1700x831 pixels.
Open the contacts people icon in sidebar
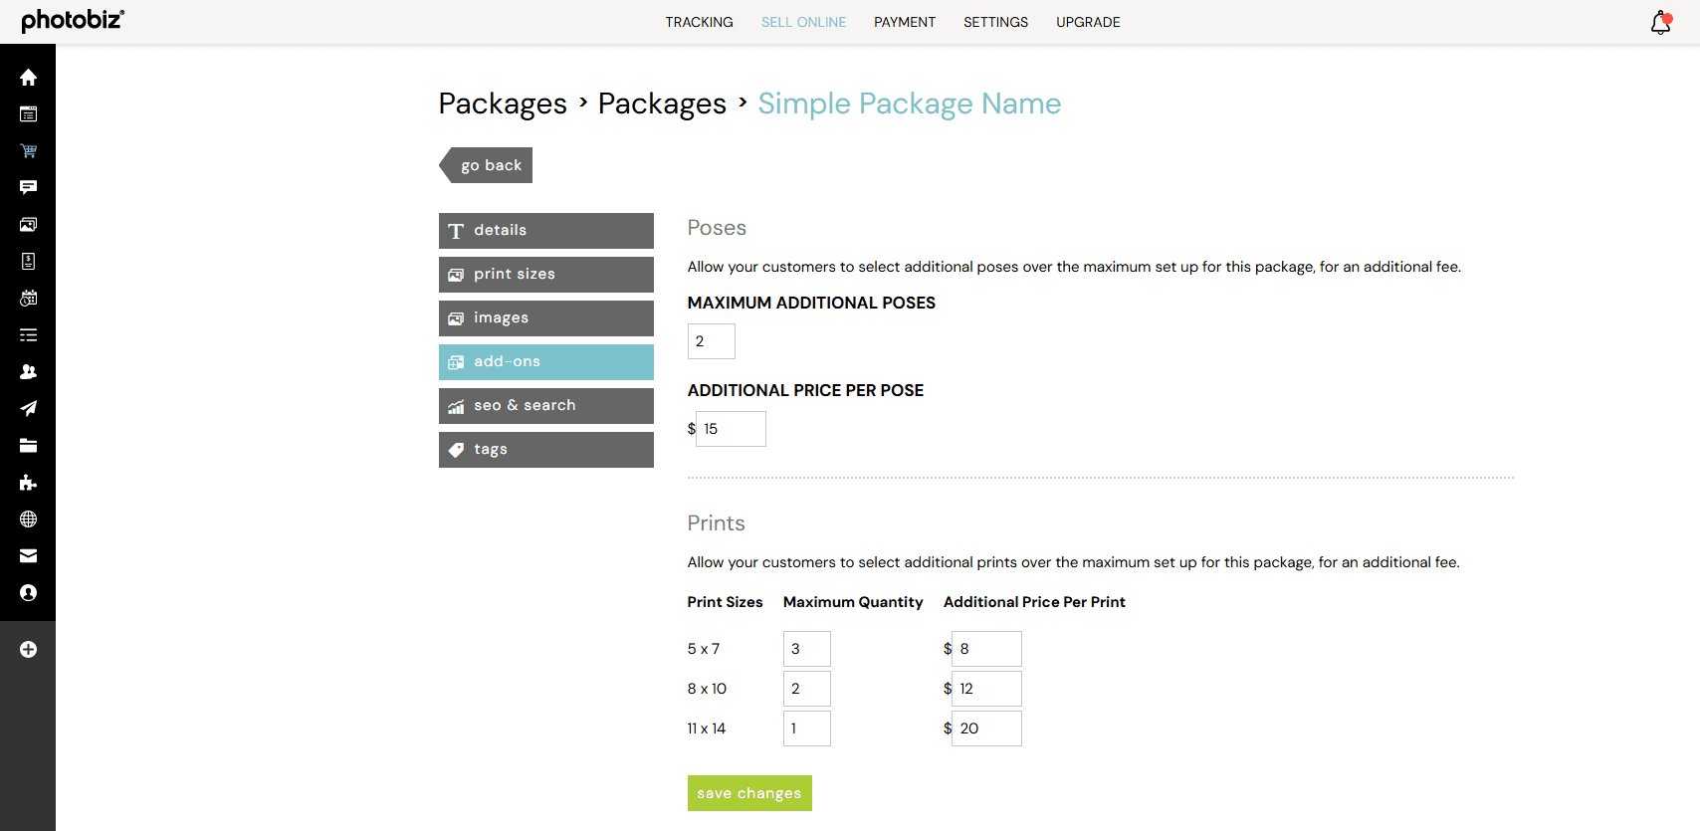pyautogui.click(x=28, y=372)
